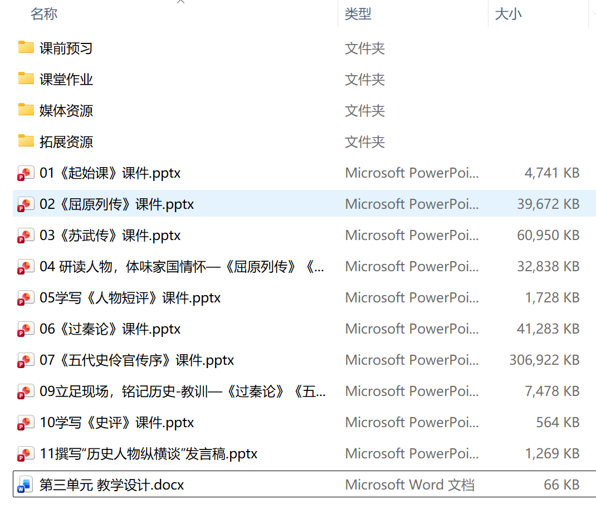Viewport: 596px width, 509px height.
Task: Click the PowerPoint icon of 07《五代史伶官传序》课件.pptx
Action: click(25, 360)
